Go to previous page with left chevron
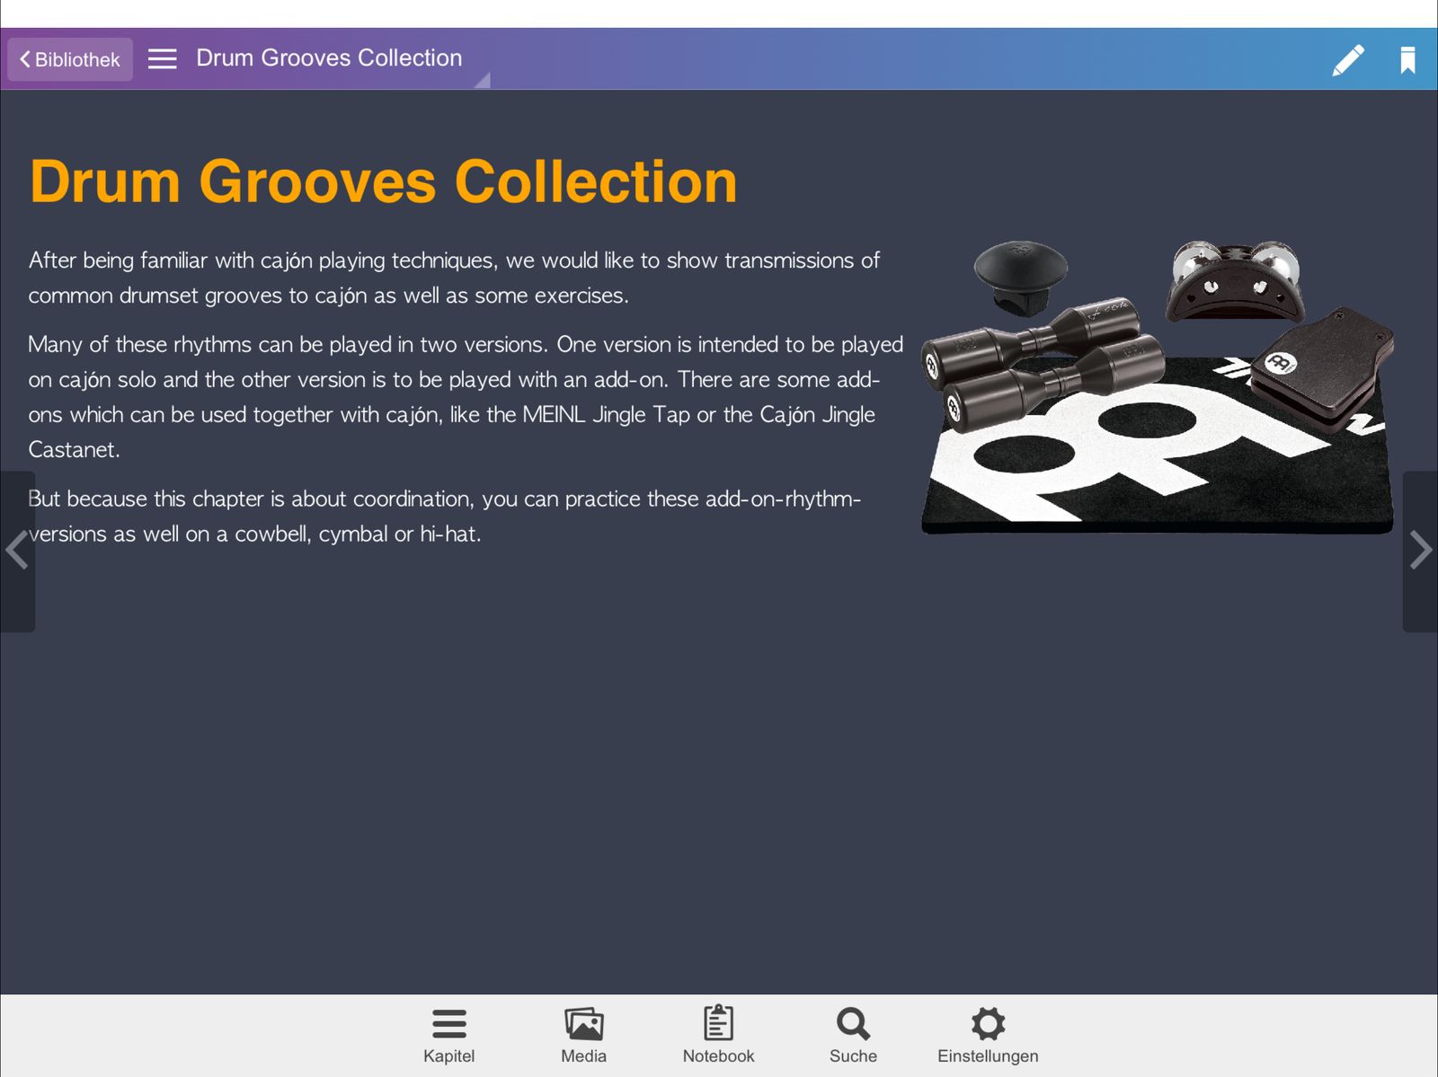 (x=17, y=551)
